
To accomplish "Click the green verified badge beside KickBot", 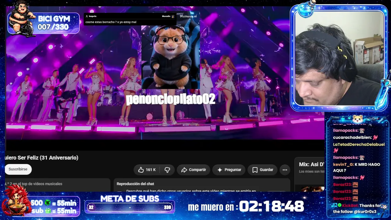I will [339, 205].
